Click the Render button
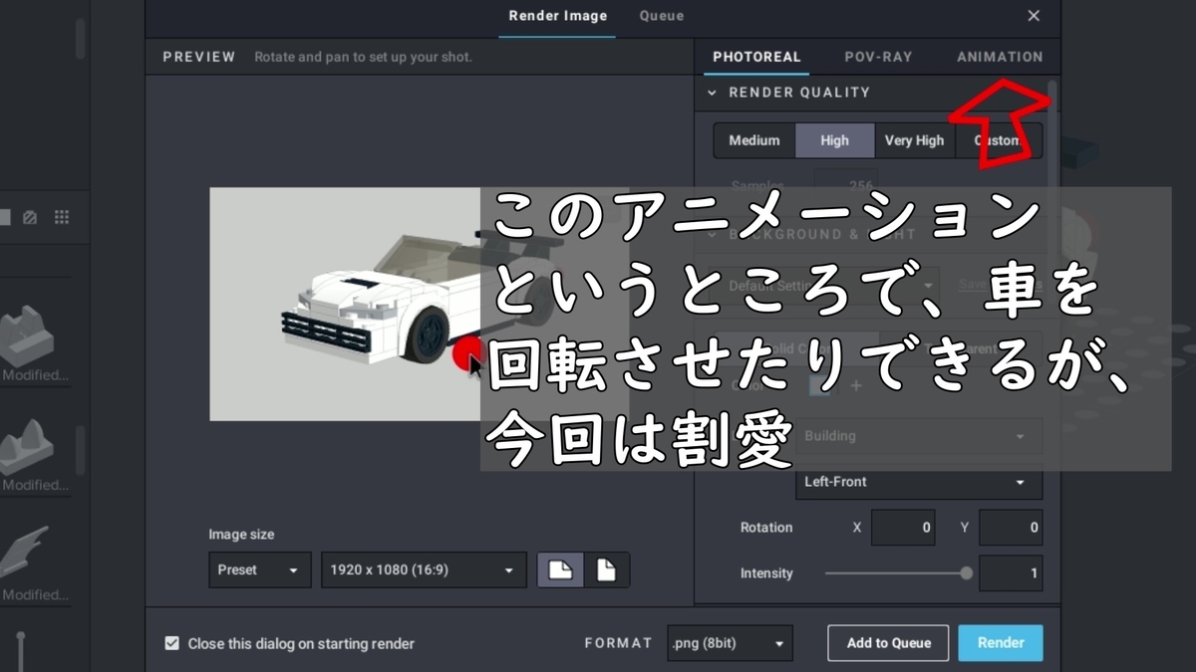 point(1001,643)
